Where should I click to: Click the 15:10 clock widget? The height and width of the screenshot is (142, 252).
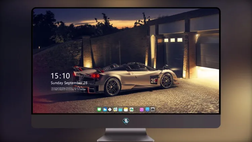click(60, 76)
